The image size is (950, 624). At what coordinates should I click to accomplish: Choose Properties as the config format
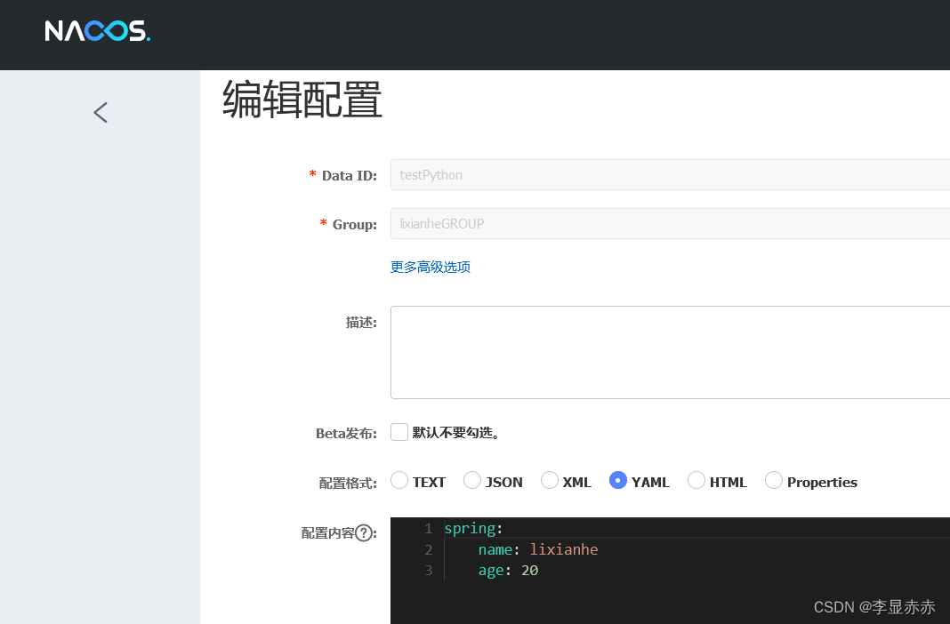[x=773, y=480]
